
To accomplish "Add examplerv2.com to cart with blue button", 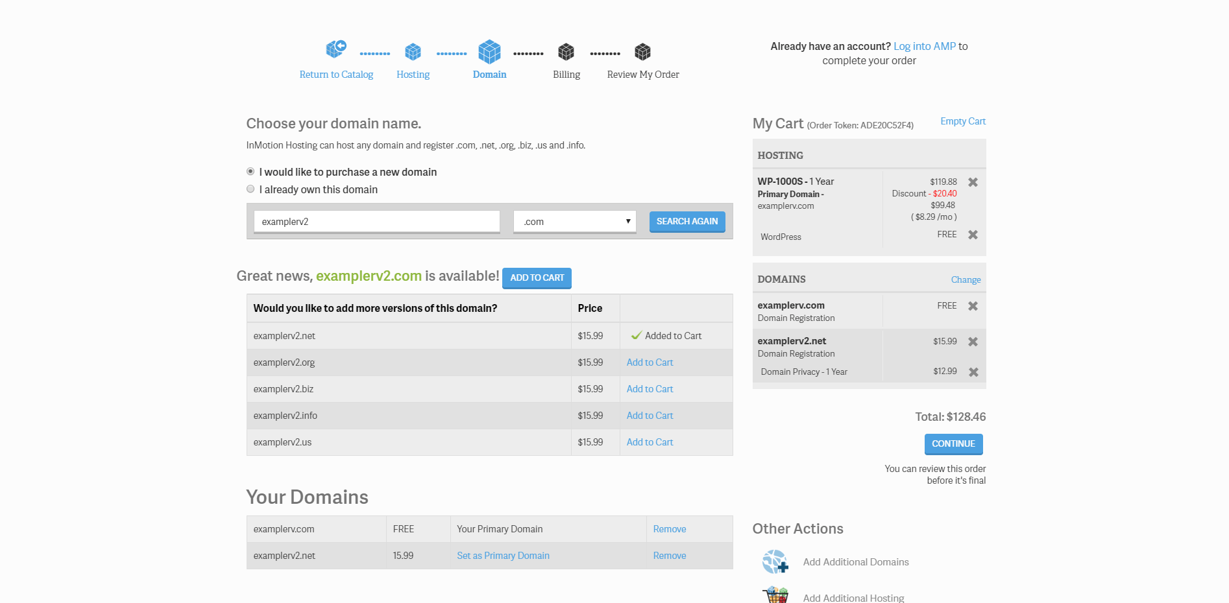I will (x=537, y=278).
